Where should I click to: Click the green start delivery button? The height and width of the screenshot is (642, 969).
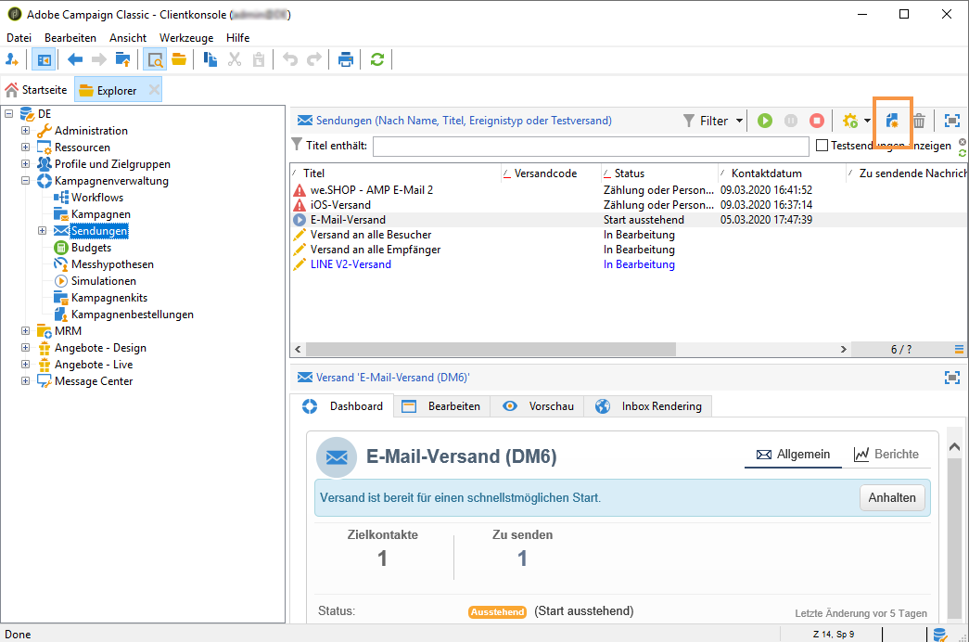pos(764,121)
